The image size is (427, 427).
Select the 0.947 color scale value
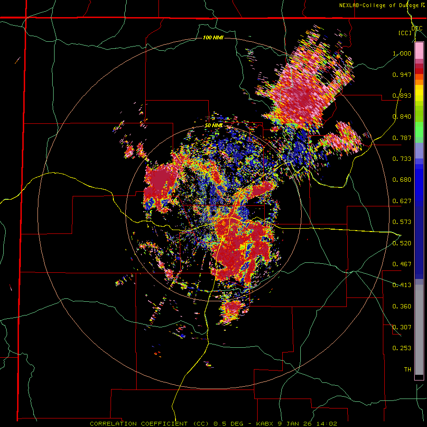coord(402,74)
